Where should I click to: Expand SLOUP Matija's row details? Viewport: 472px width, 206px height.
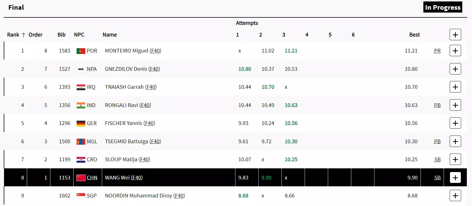click(x=455, y=159)
